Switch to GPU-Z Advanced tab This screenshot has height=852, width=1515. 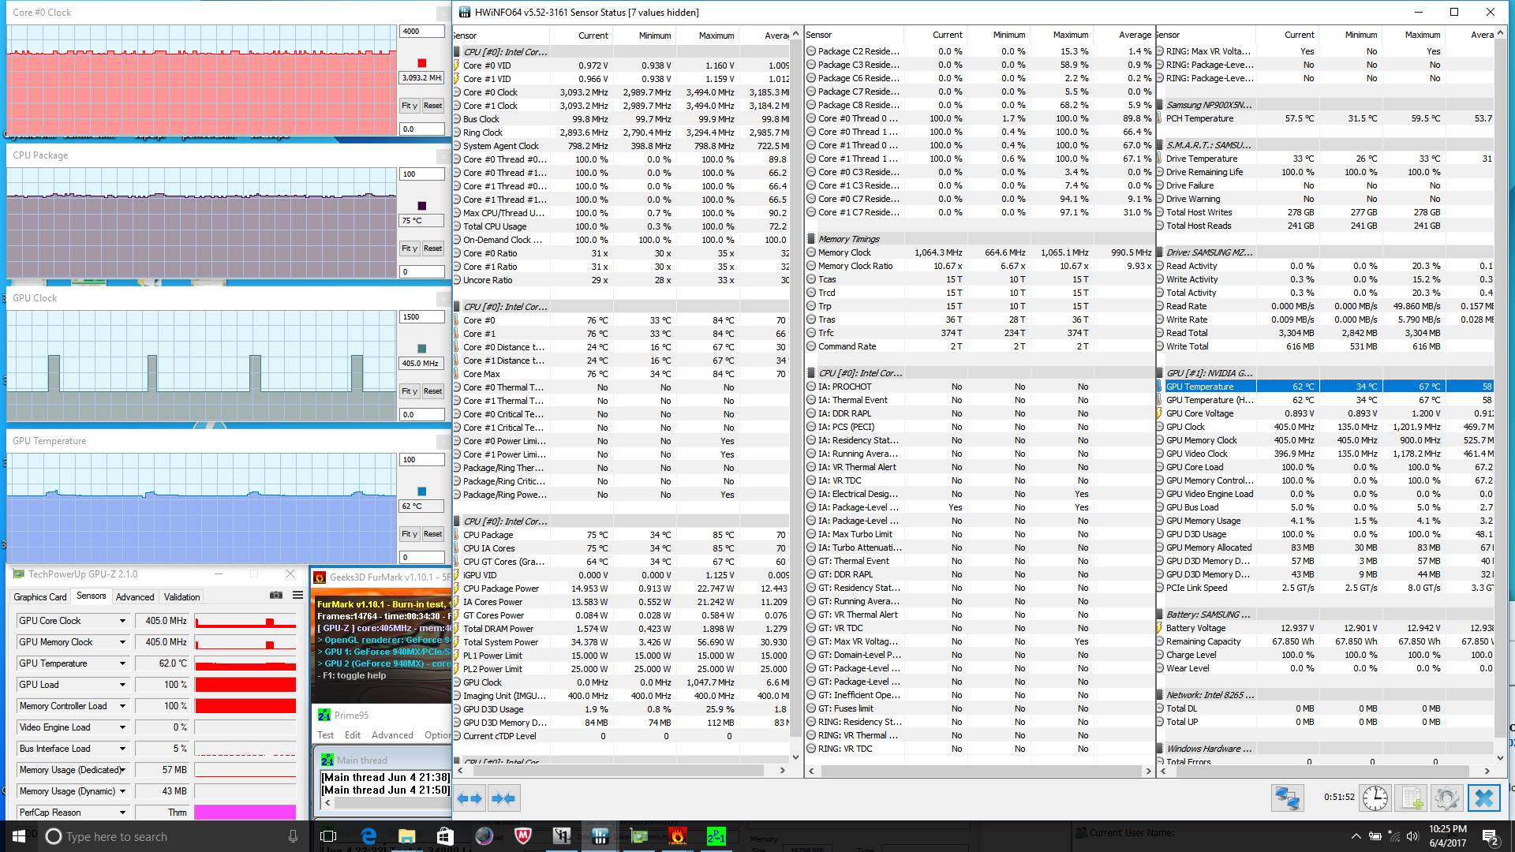[x=135, y=597]
